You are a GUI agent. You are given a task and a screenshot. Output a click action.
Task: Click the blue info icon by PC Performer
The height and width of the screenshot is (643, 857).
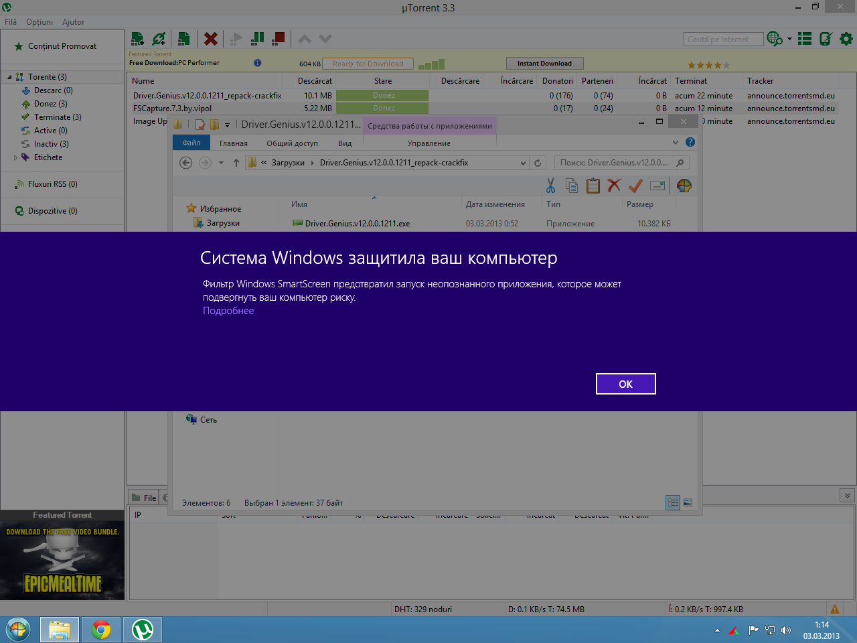[x=258, y=63]
